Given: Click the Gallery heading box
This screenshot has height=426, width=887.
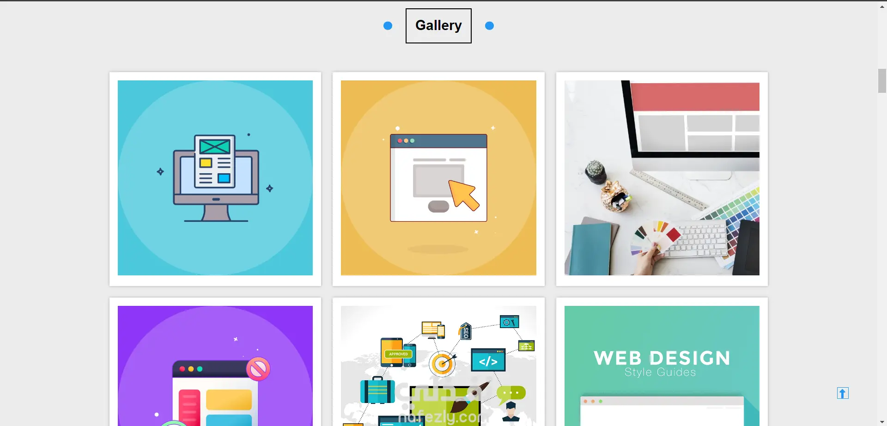Looking at the screenshot, I should click(x=438, y=26).
